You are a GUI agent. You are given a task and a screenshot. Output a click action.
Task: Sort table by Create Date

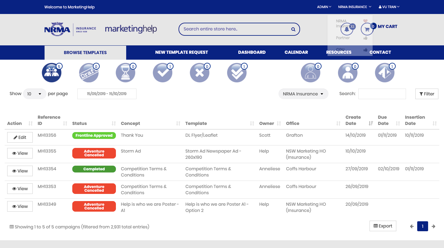359,120
